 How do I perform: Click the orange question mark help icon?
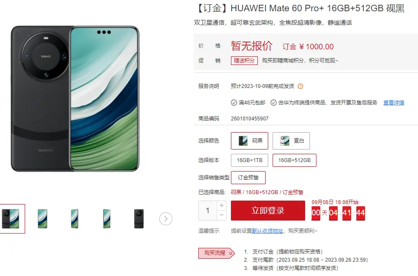pyautogui.click(x=300, y=86)
